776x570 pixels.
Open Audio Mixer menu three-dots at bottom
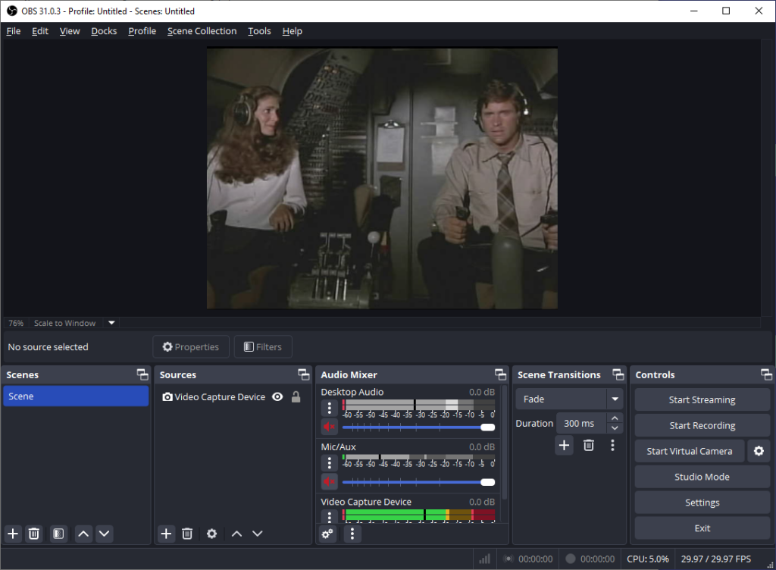pyautogui.click(x=352, y=534)
